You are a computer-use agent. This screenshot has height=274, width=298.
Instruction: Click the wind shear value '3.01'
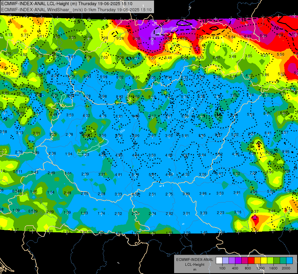(x=186, y=213)
